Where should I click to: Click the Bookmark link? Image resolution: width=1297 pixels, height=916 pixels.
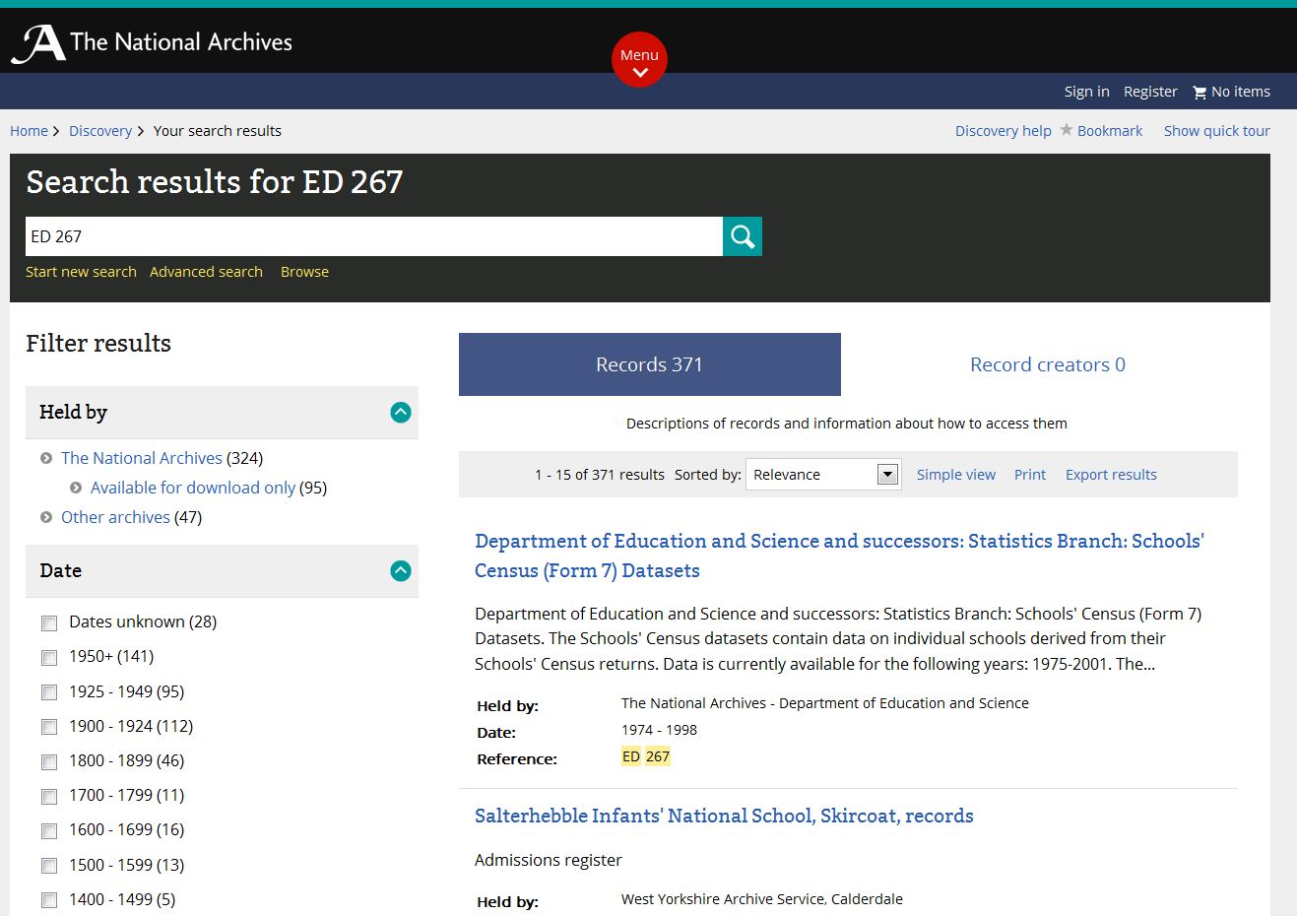point(1110,131)
